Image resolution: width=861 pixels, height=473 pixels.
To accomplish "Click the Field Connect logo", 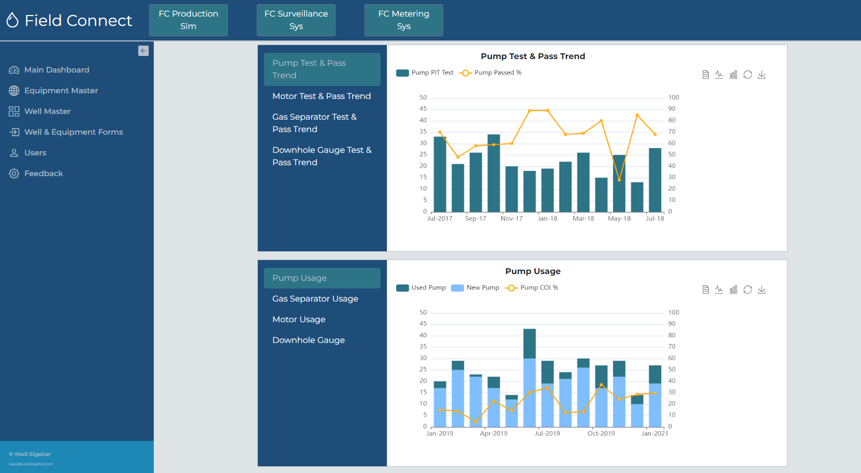I will pyautogui.click(x=69, y=20).
